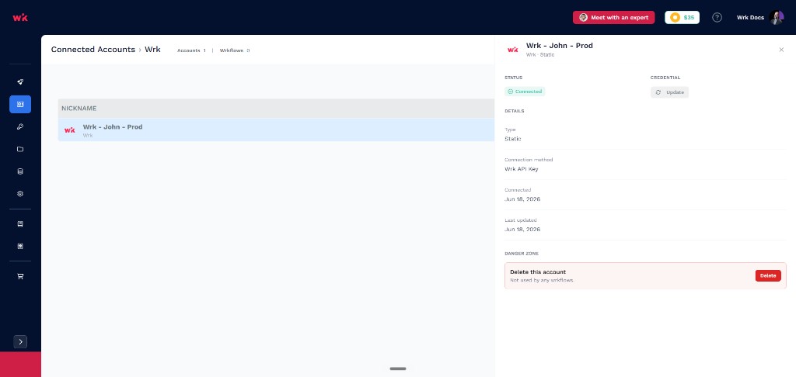Open the settings gear sidebar icon
Viewport: 796px width, 377px height.
(x=20, y=194)
